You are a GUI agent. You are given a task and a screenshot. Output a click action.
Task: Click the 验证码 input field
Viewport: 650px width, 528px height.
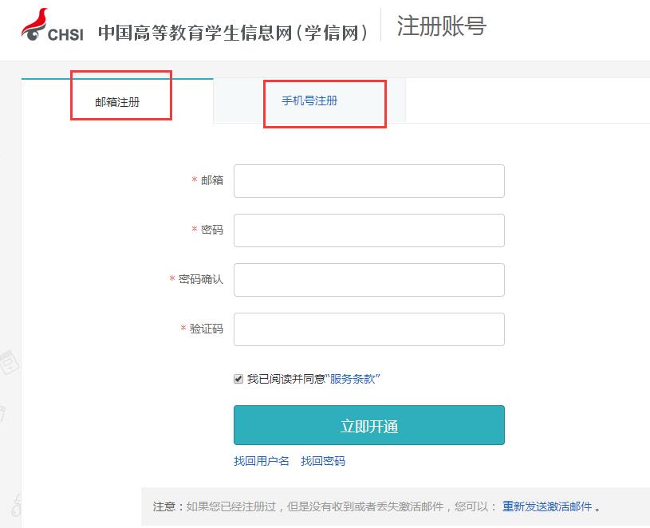tap(368, 329)
